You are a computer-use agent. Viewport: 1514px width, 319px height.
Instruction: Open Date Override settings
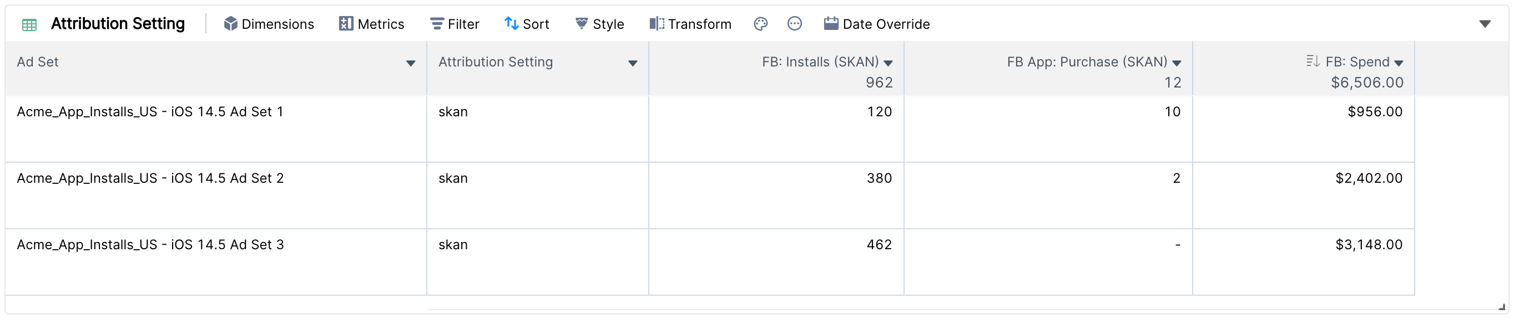(877, 24)
